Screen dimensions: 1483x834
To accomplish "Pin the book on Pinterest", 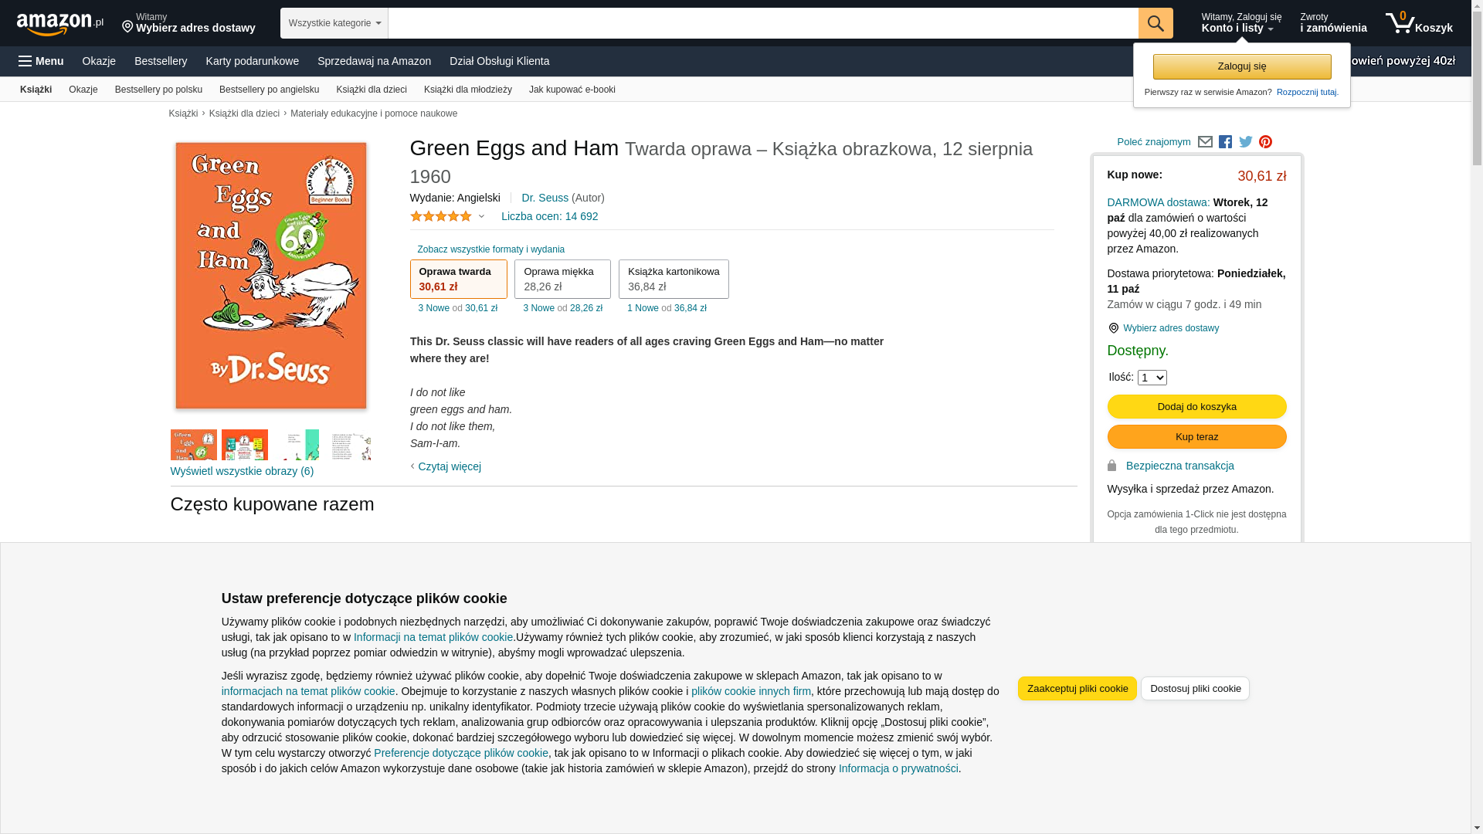I will 1265,142.
